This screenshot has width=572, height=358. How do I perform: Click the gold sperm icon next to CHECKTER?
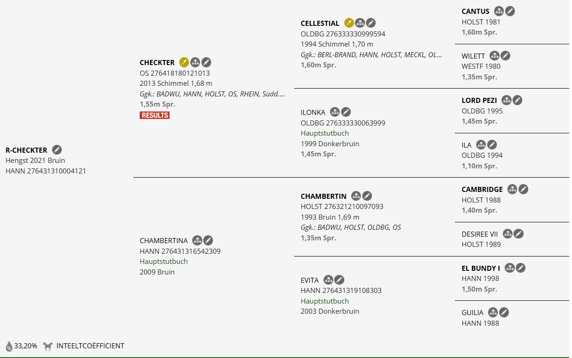pos(184,62)
